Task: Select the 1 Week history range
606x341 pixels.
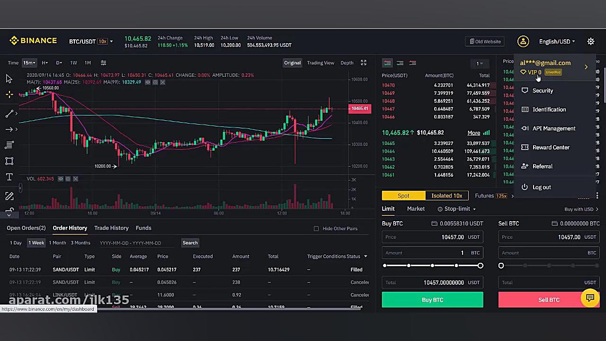Action: (x=36, y=243)
